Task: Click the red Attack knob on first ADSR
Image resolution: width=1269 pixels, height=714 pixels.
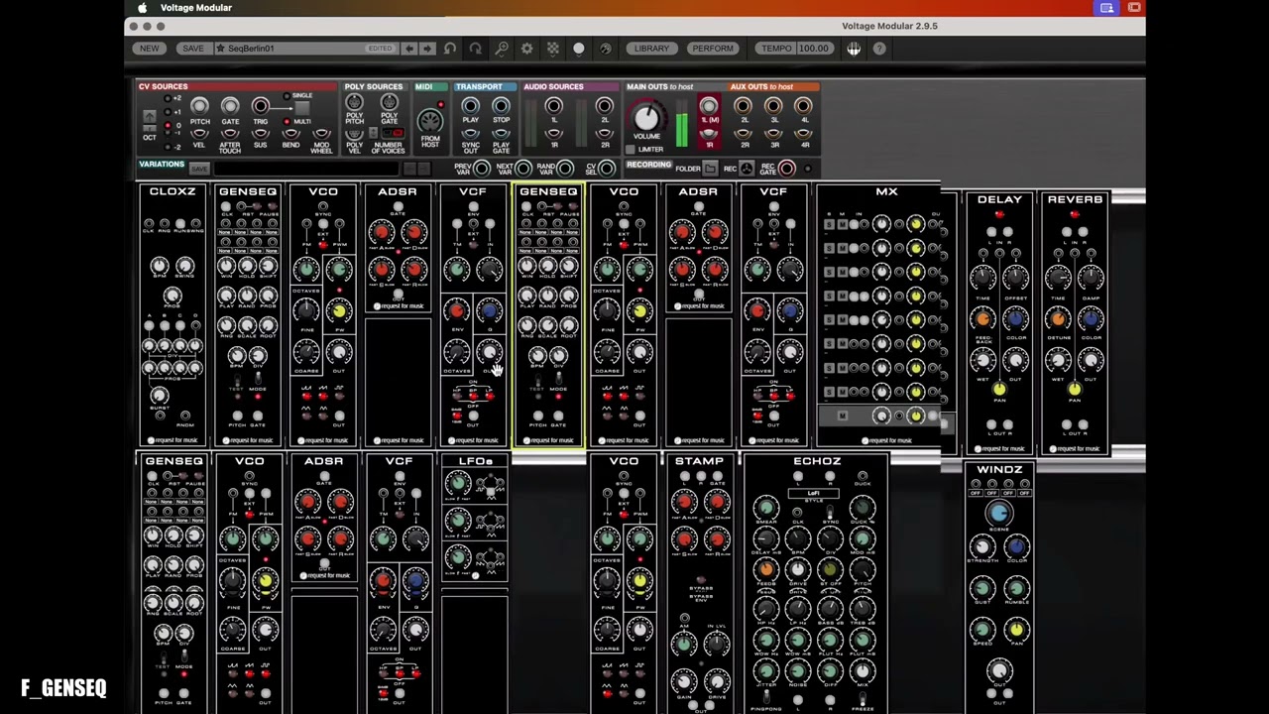Action: [382, 234]
